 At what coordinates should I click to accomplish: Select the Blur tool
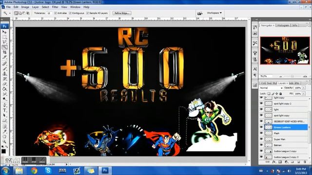pyautogui.click(x=4, y=94)
